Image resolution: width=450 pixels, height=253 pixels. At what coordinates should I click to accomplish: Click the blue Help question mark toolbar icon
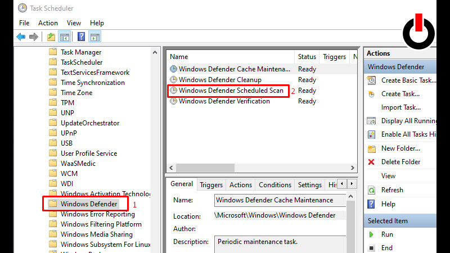81,37
